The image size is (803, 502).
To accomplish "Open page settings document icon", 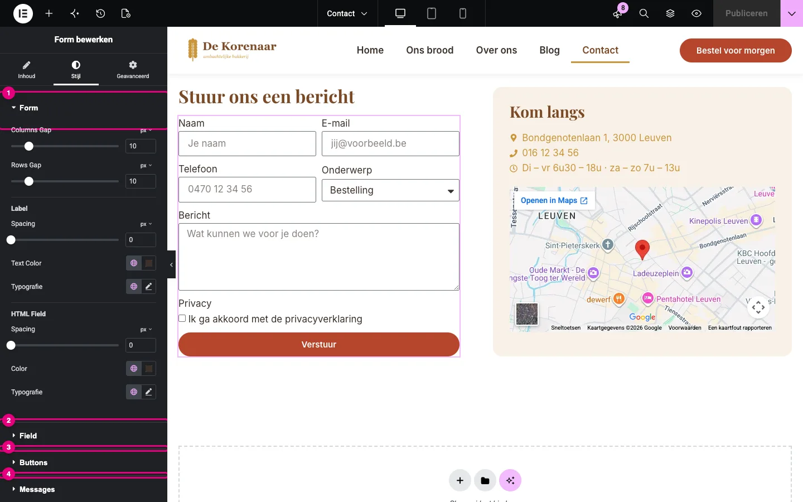I will coord(126,13).
